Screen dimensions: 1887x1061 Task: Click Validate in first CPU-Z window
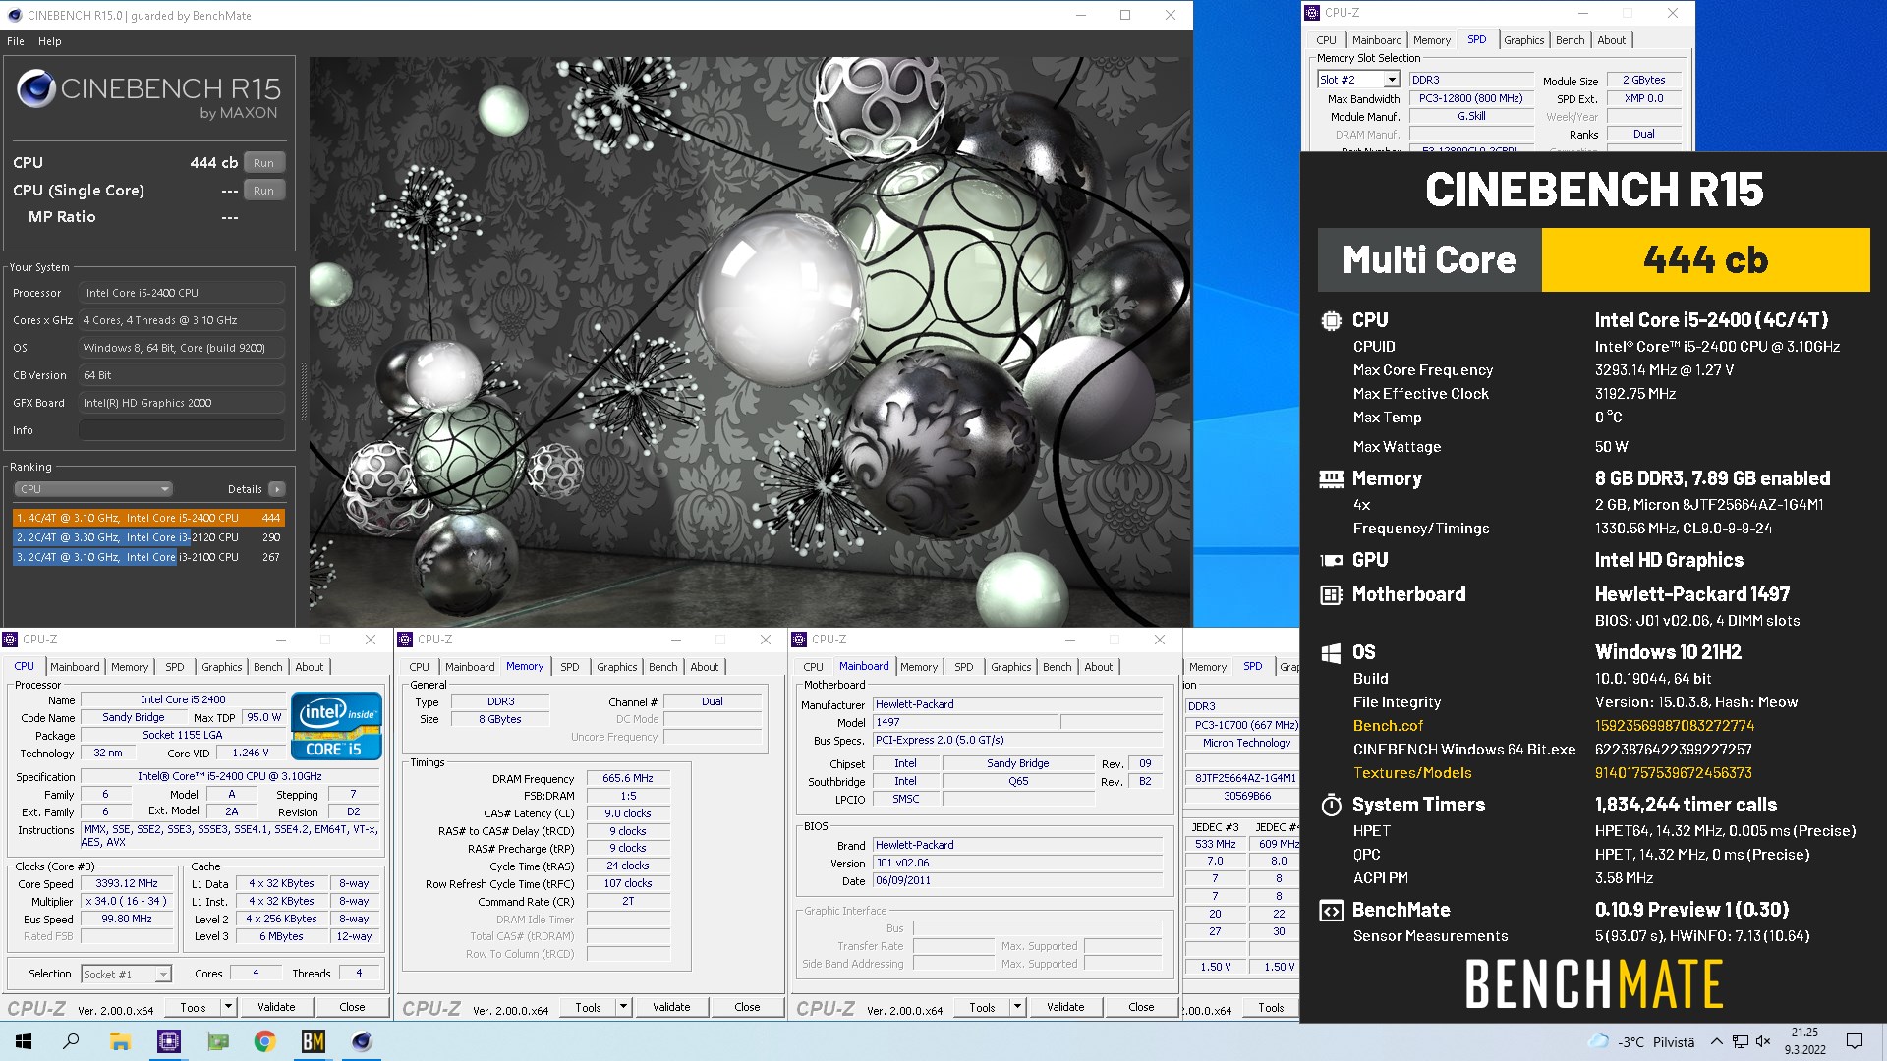[x=276, y=1007]
